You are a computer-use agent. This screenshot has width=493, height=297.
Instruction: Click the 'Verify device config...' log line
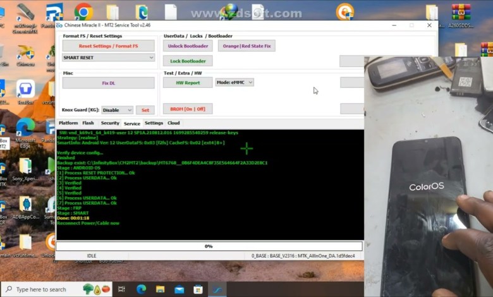click(x=80, y=153)
